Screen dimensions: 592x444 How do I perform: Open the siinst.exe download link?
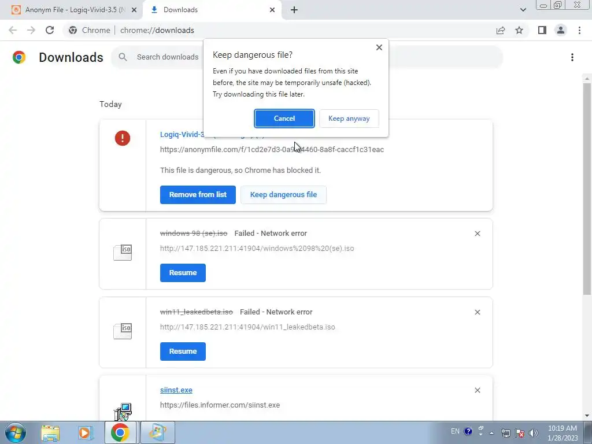(176, 390)
